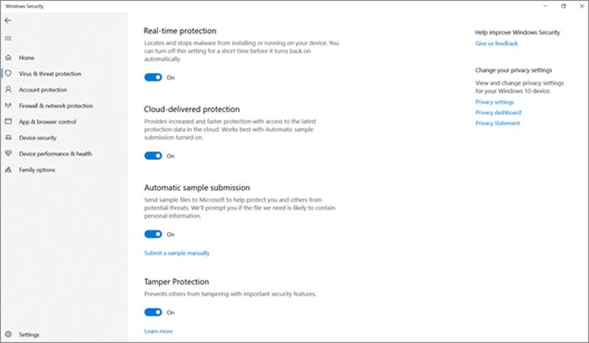Screen dimensions: 589x343
Task: Open the Submit a sample manually link
Action: coord(177,253)
